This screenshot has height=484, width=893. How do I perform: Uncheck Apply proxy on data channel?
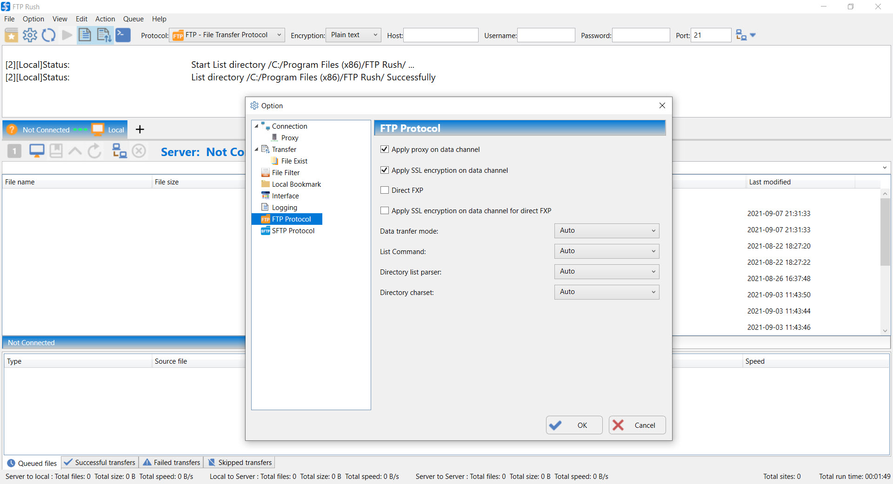click(x=385, y=149)
